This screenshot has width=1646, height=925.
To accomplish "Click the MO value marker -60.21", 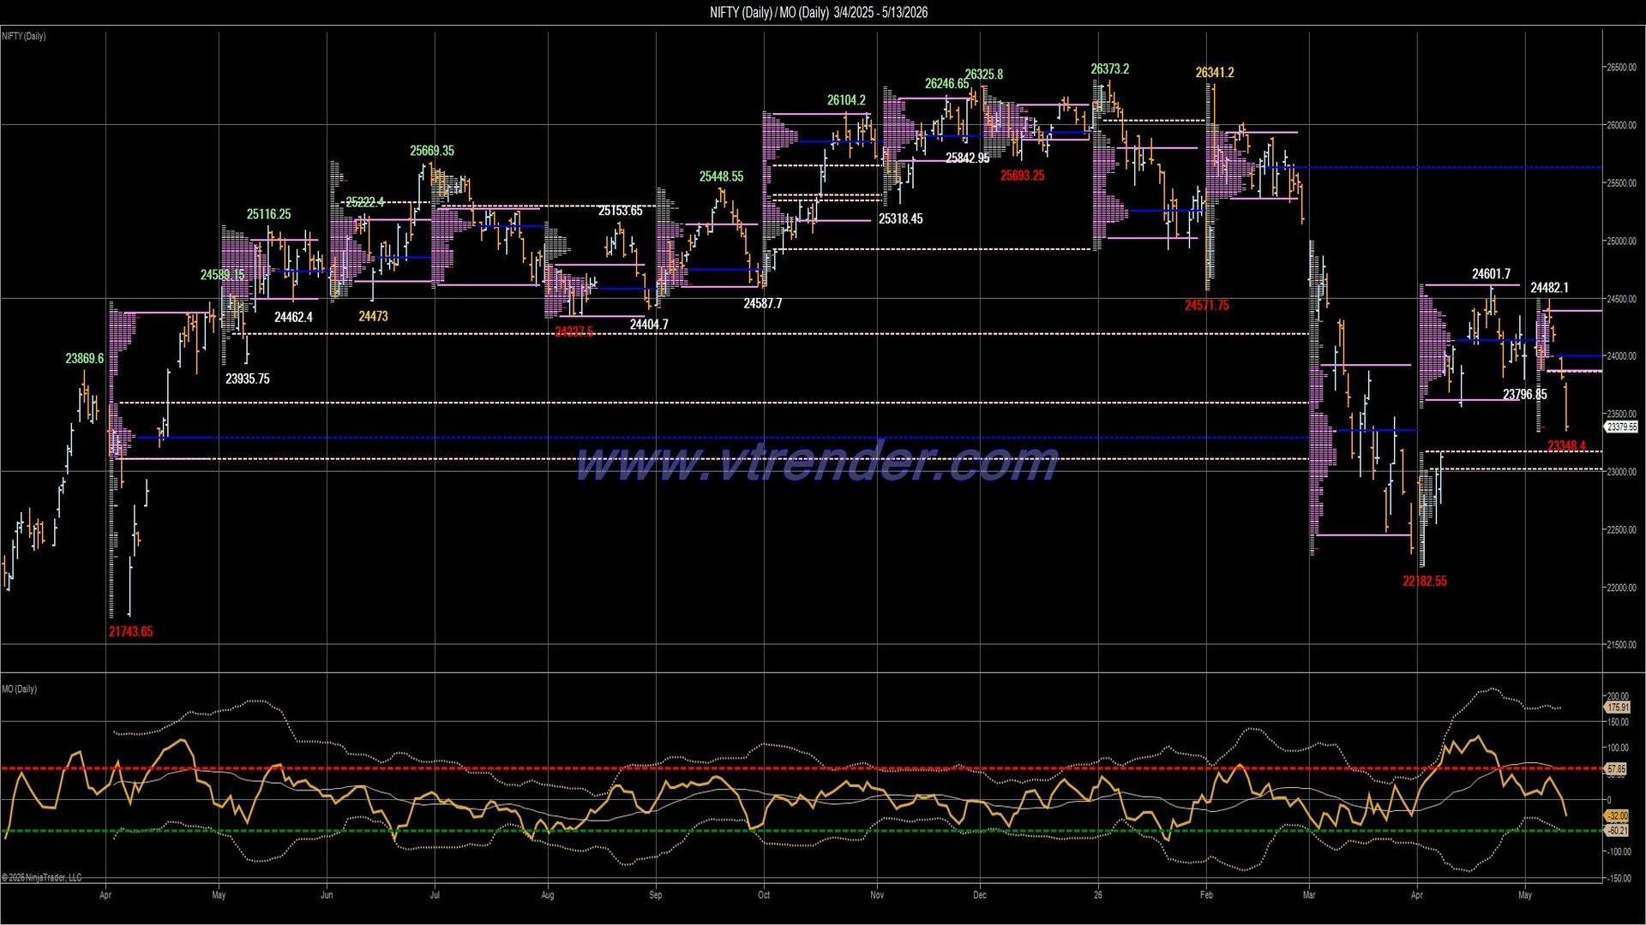I will pyautogui.click(x=1617, y=831).
